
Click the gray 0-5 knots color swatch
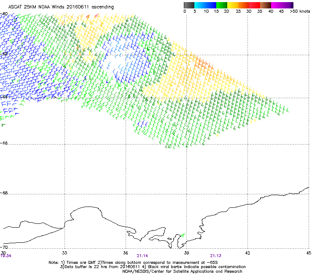189,5
